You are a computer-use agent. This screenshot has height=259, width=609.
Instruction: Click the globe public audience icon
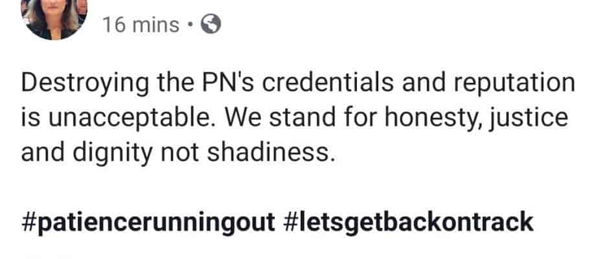coord(211,25)
